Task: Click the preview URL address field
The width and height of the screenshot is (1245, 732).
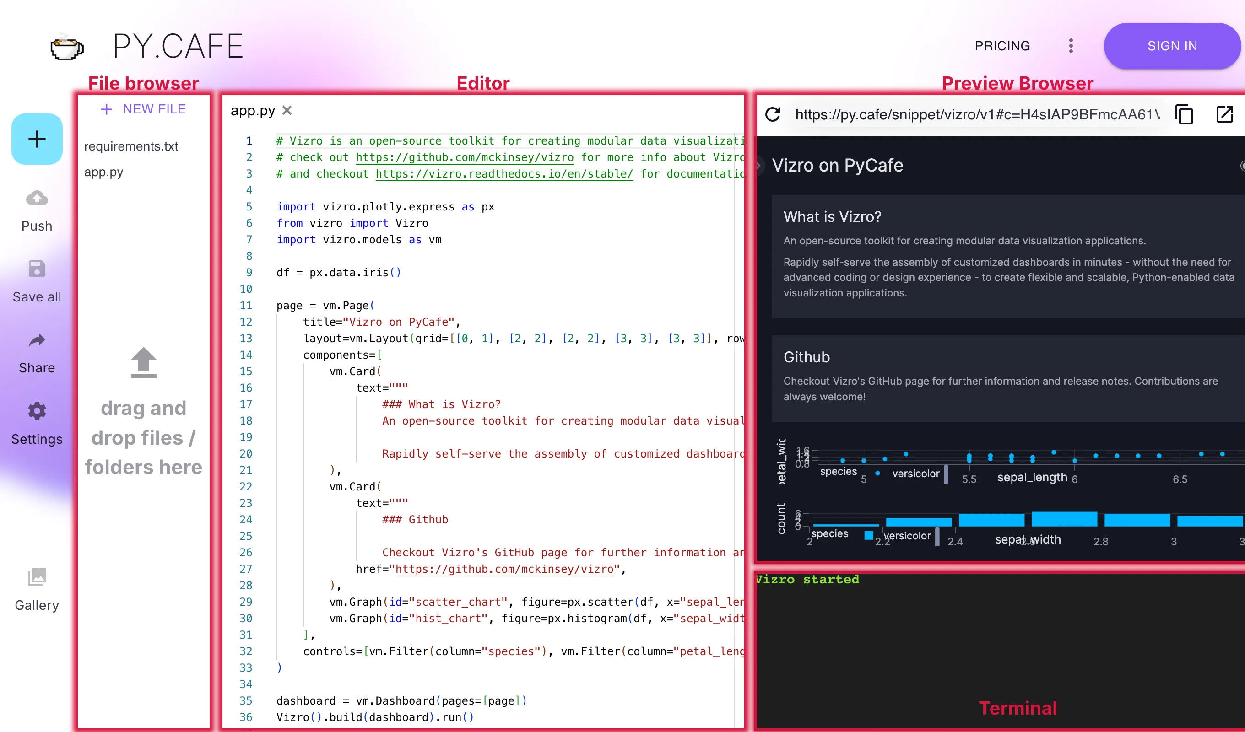Action: [977, 114]
